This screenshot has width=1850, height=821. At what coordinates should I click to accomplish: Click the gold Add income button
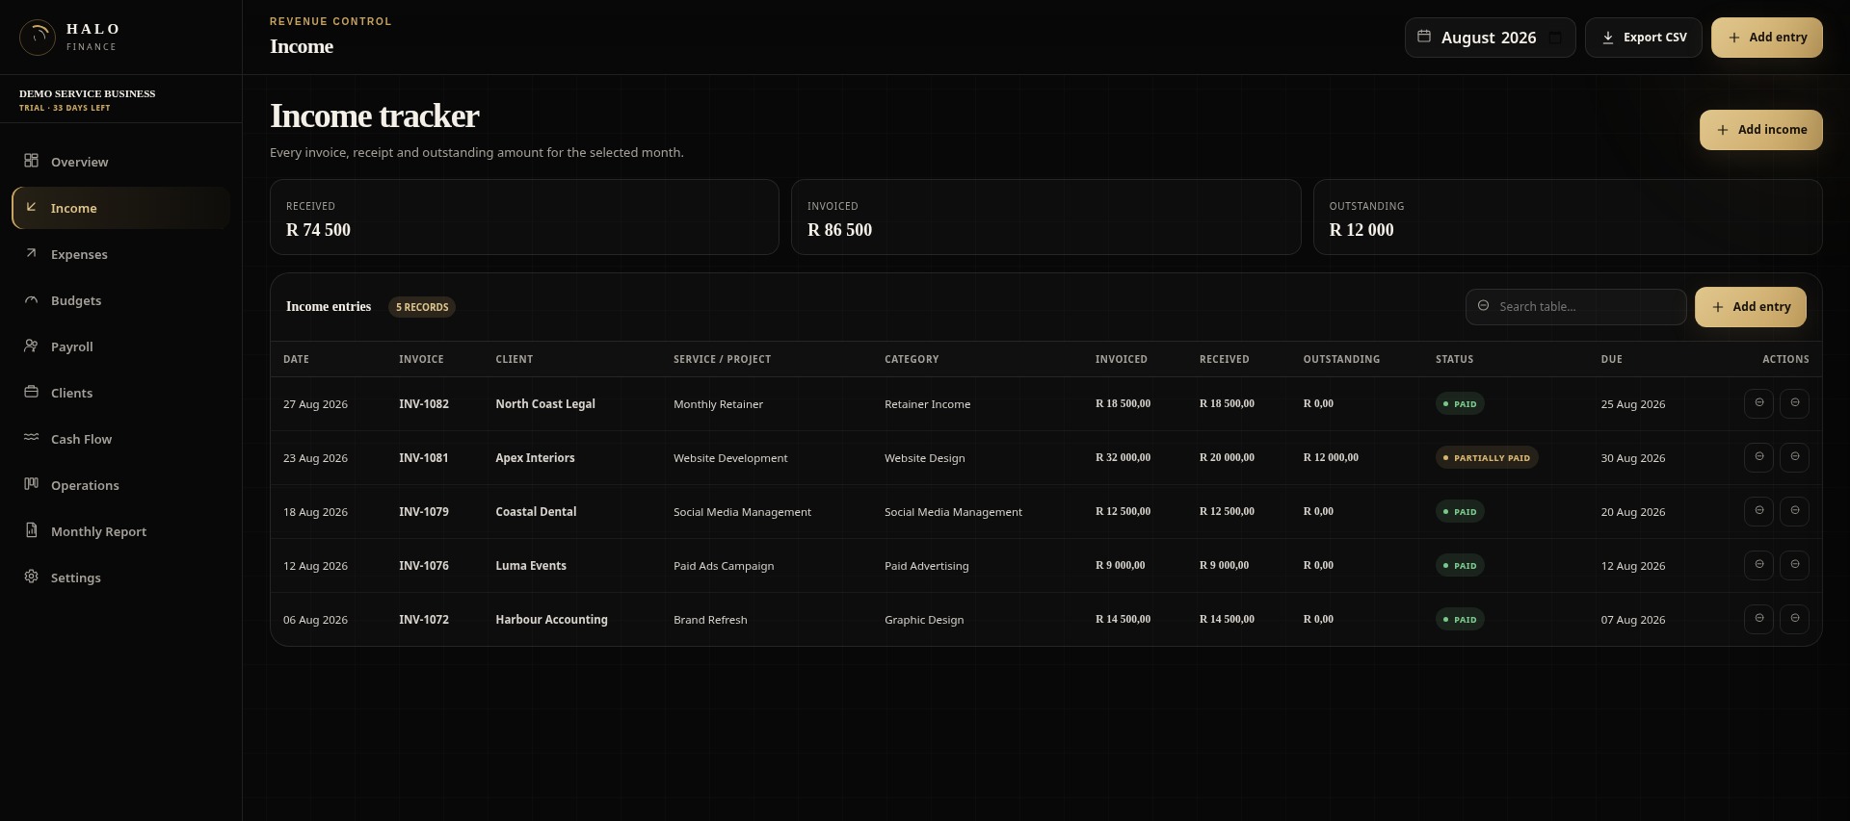1760,130
